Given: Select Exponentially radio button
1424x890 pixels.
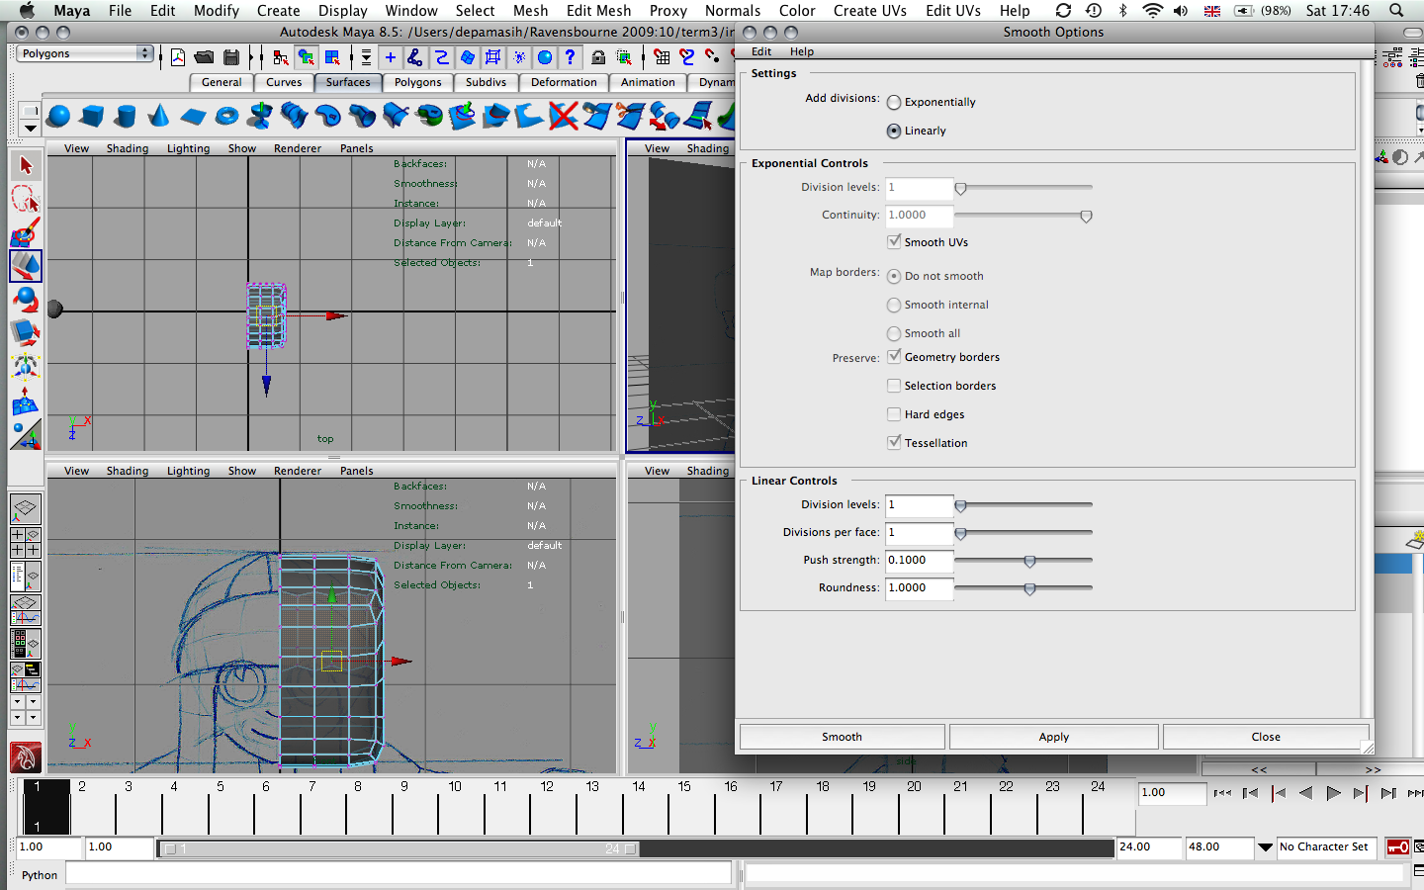Looking at the screenshot, I should 894,102.
